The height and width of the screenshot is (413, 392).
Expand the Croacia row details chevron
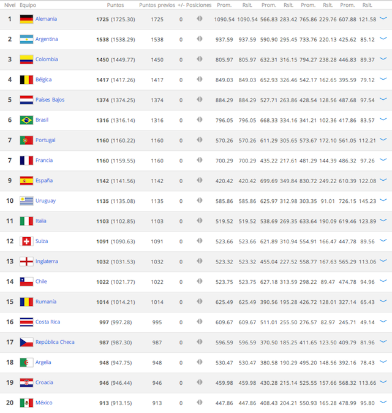pos(383,383)
